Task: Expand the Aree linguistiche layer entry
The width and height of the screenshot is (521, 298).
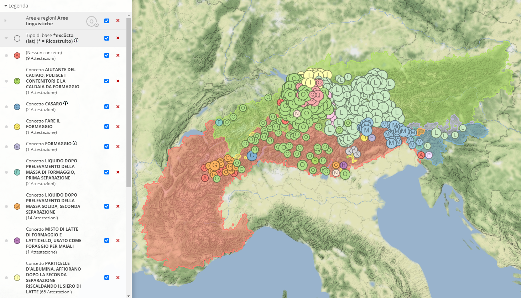Action: point(5,21)
